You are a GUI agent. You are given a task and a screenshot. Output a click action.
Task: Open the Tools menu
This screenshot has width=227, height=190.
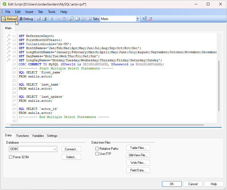tap(52, 12)
